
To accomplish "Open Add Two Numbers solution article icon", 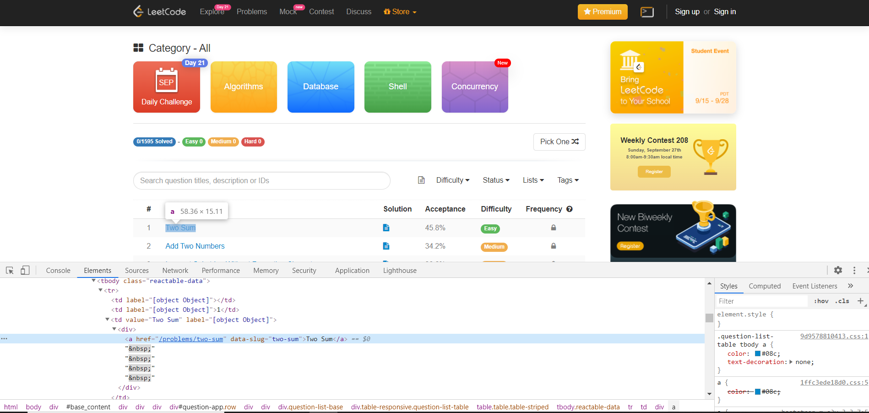I will (x=386, y=246).
